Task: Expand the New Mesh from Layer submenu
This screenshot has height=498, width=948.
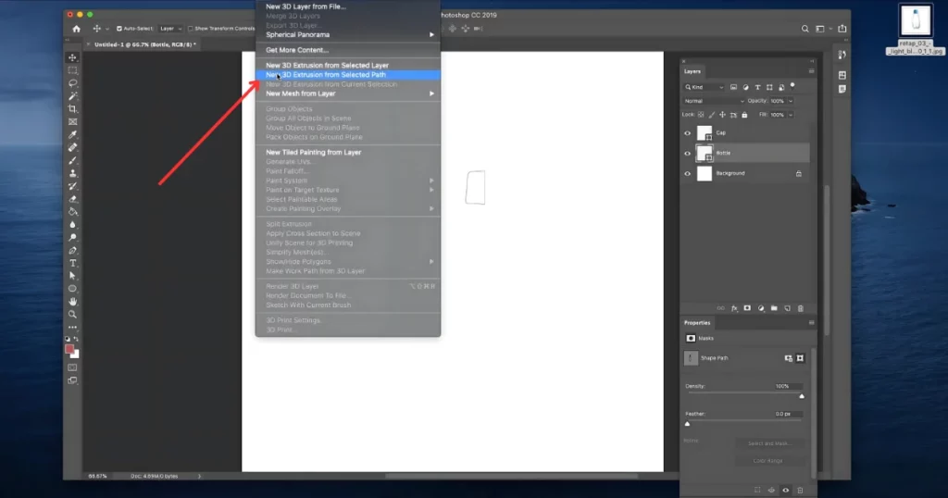Action: (348, 93)
